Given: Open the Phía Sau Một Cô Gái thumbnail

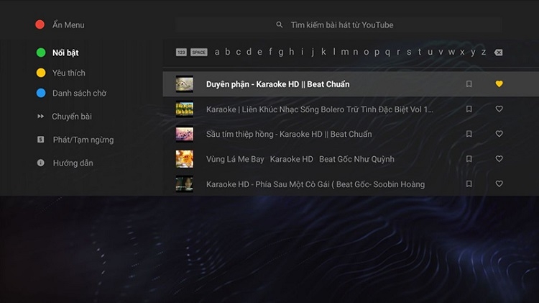Looking at the screenshot, I should pyautogui.click(x=185, y=184).
